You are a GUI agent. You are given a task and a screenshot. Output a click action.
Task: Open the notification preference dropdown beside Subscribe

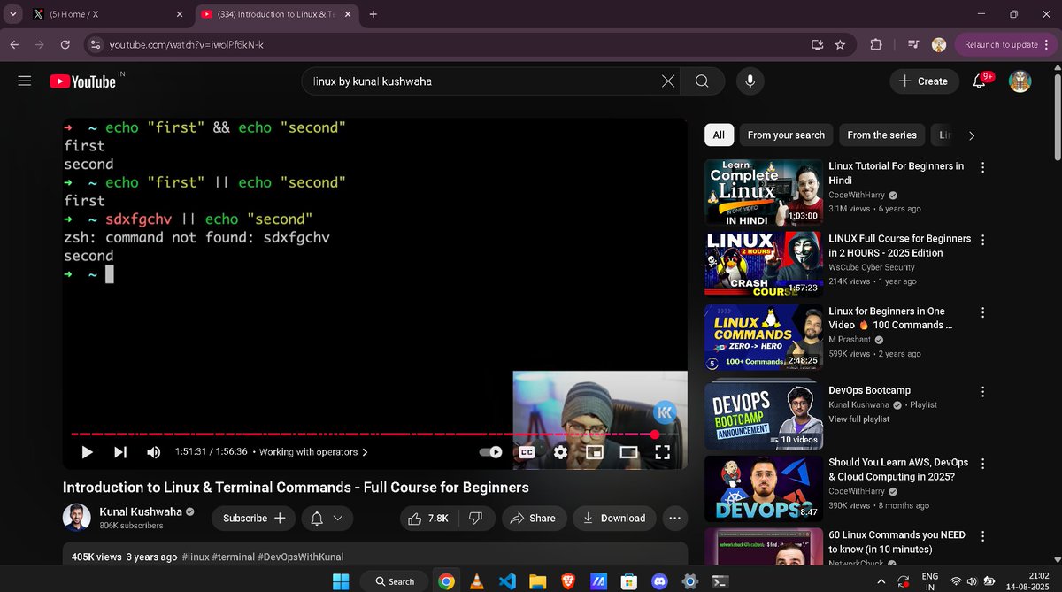[327, 518]
